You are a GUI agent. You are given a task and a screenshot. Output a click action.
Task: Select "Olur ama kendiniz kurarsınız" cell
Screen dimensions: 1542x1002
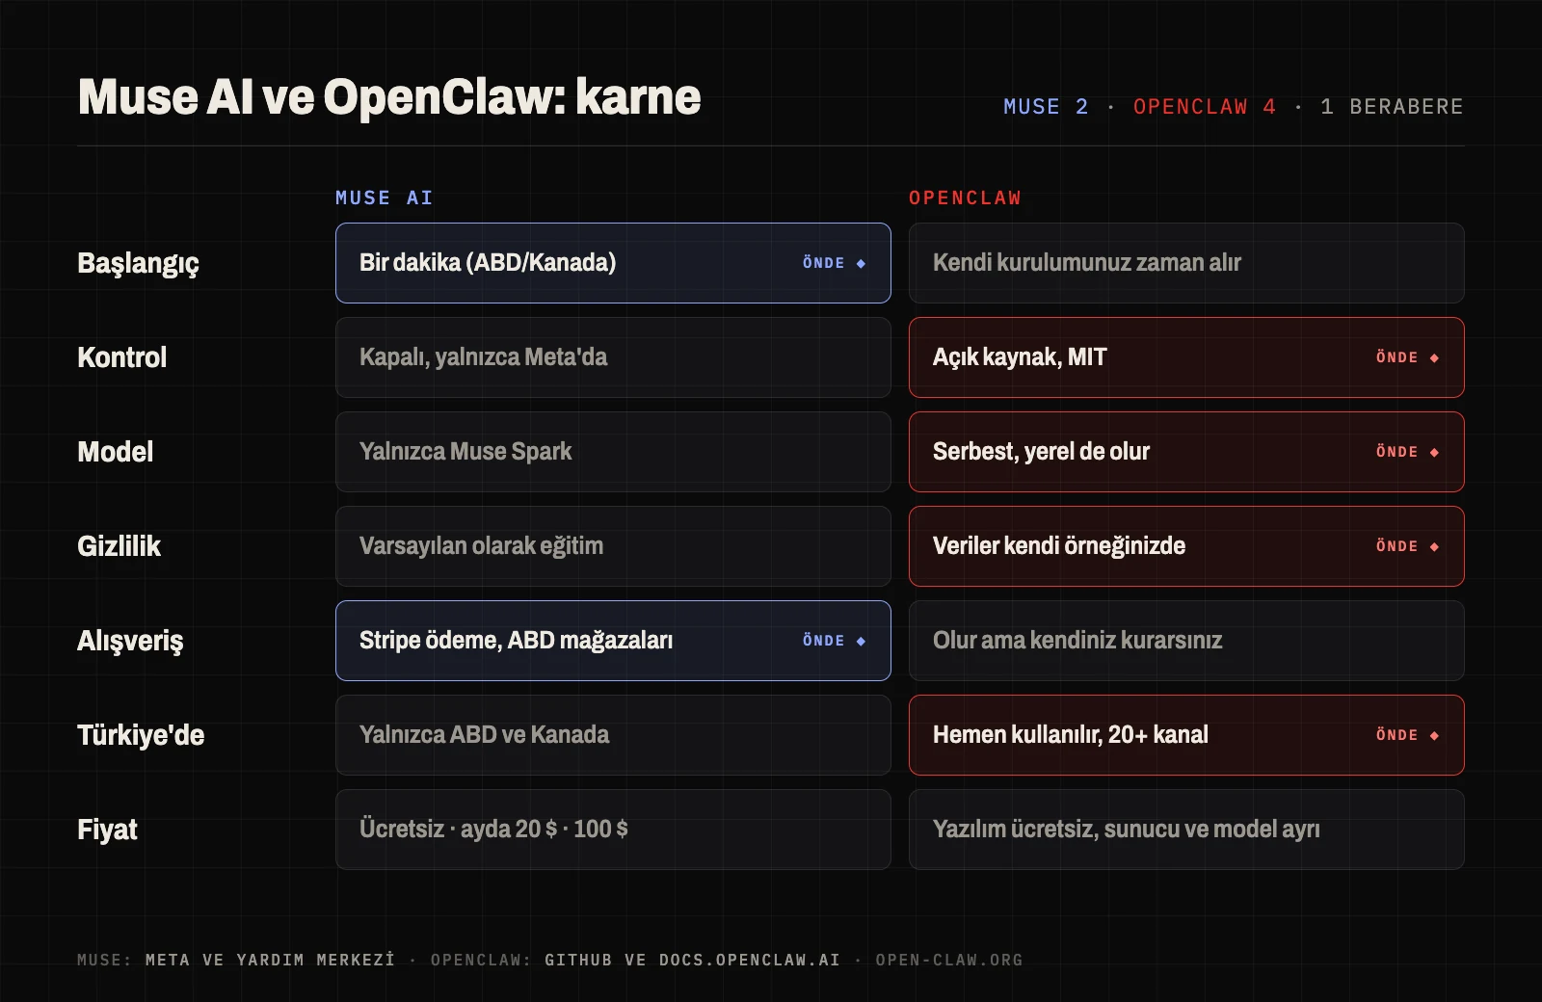[1186, 641]
